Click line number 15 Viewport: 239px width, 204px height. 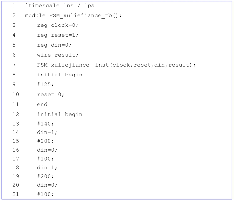click(14, 144)
